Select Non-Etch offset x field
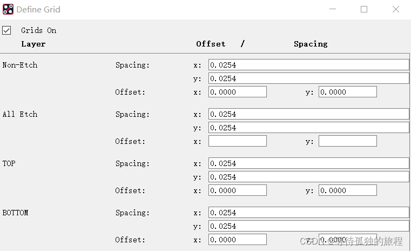The width and height of the screenshot is (411, 251). tap(238, 92)
